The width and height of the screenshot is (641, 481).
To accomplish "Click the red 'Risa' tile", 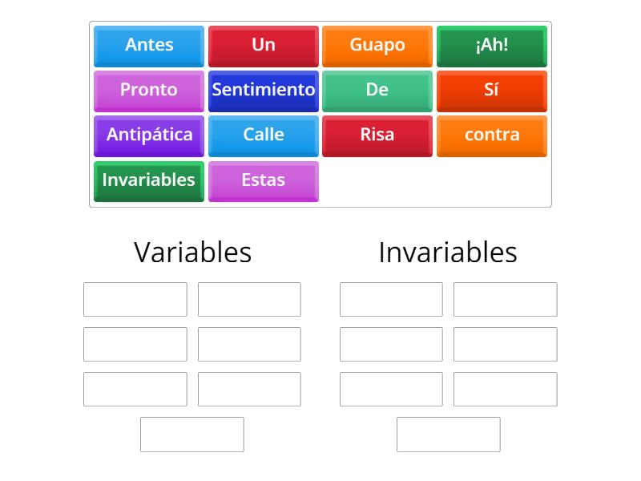I will (377, 135).
